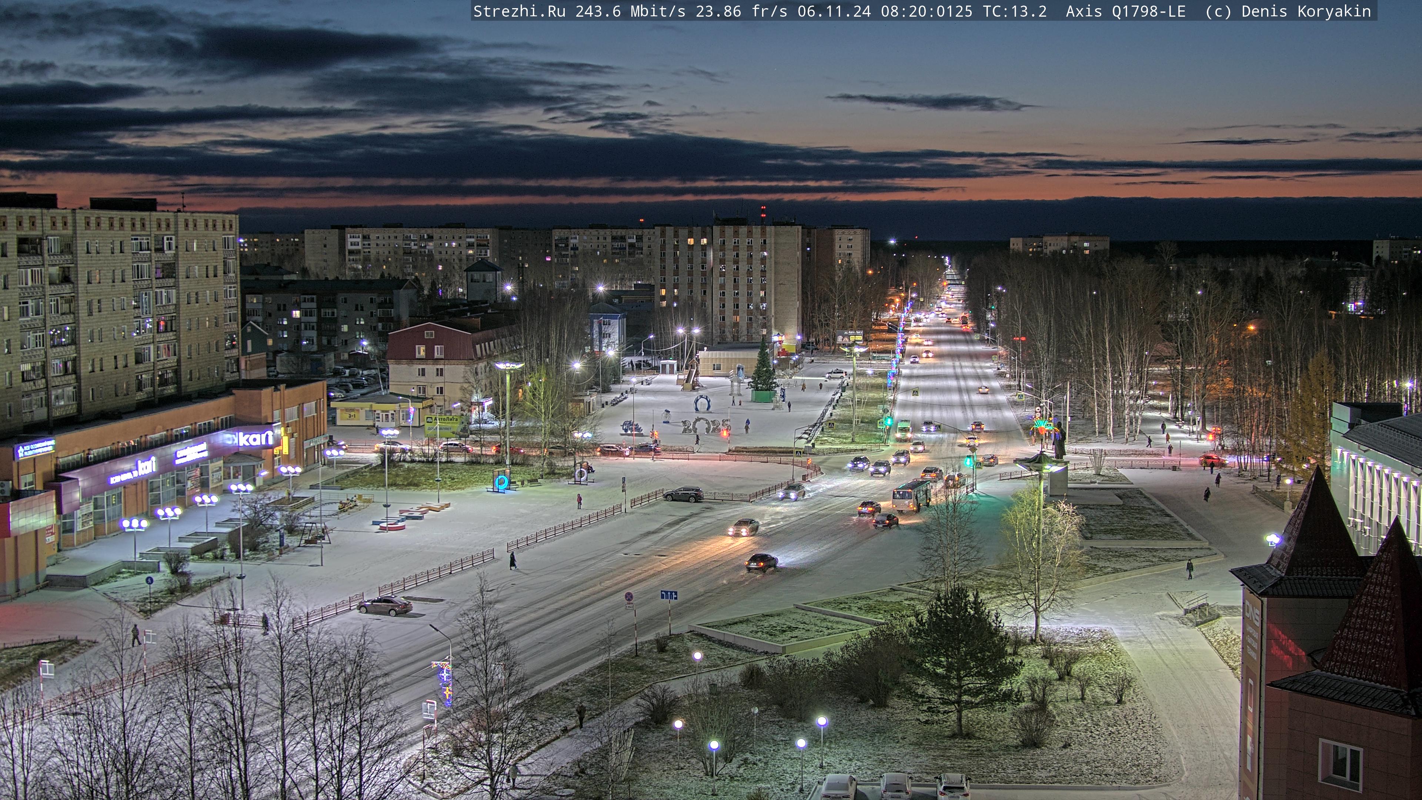Select the "08:20:0125" timestamp
Viewport: 1422px width, 800px height.
point(927,11)
